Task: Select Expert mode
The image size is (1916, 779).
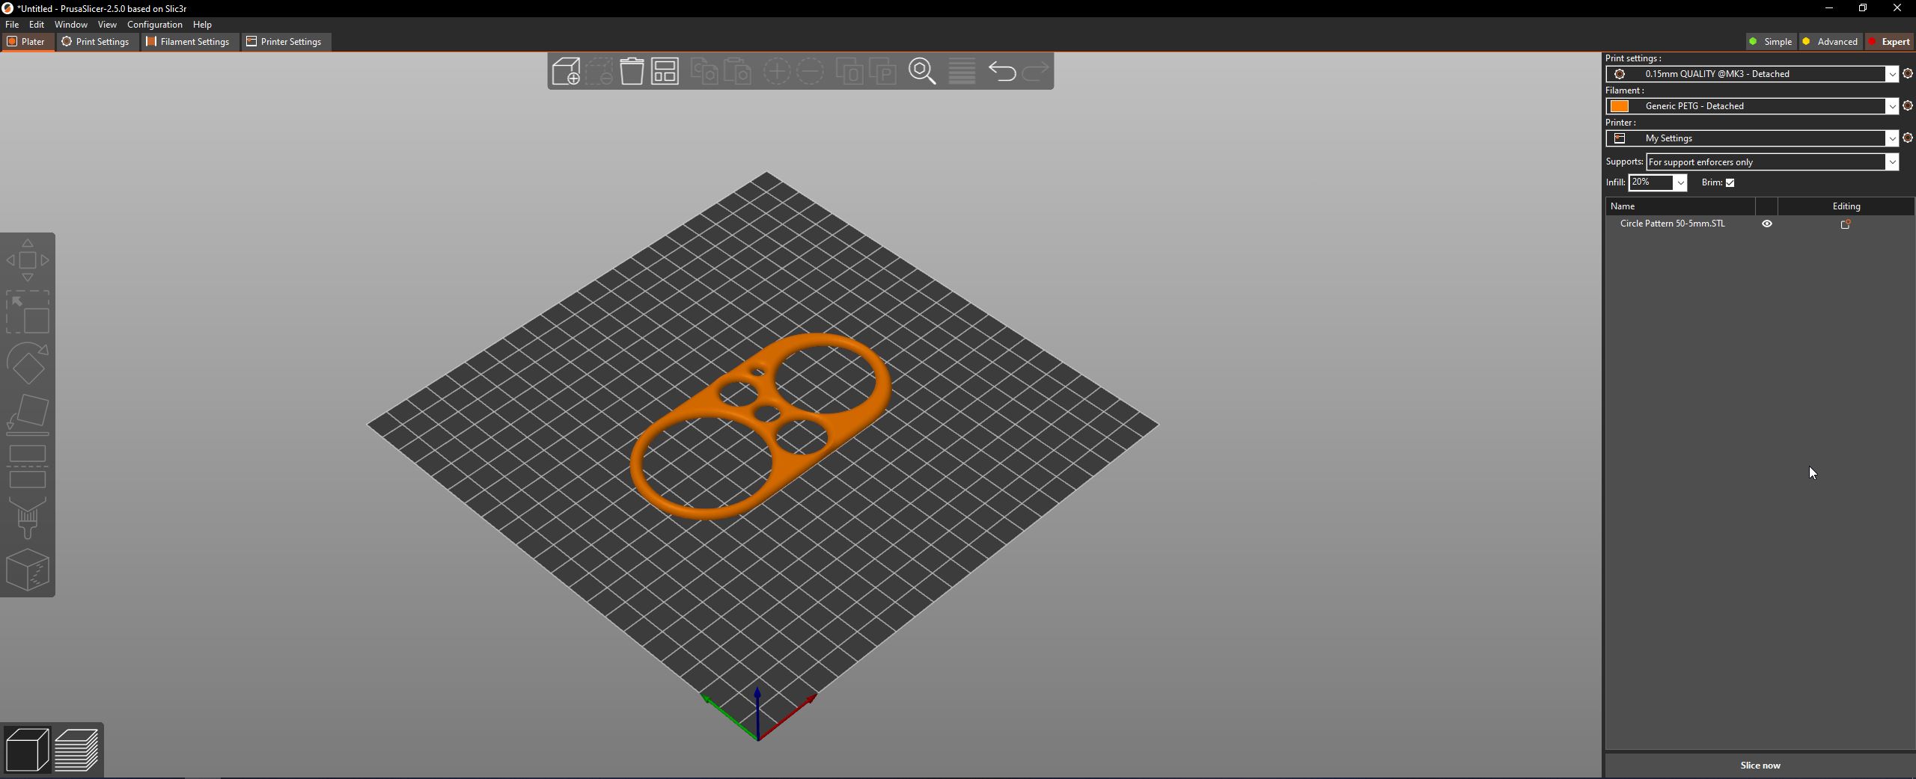Action: pyautogui.click(x=1890, y=42)
